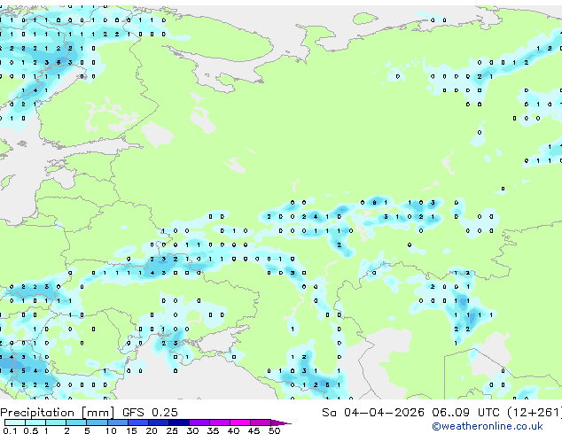Click the weatheronline.co.uk copyright link
562x434 pixels.
(x=488, y=426)
